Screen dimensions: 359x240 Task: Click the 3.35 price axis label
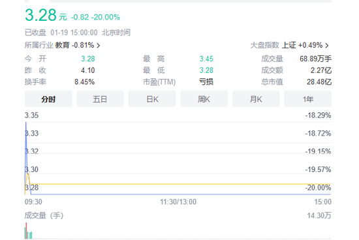tap(31, 115)
